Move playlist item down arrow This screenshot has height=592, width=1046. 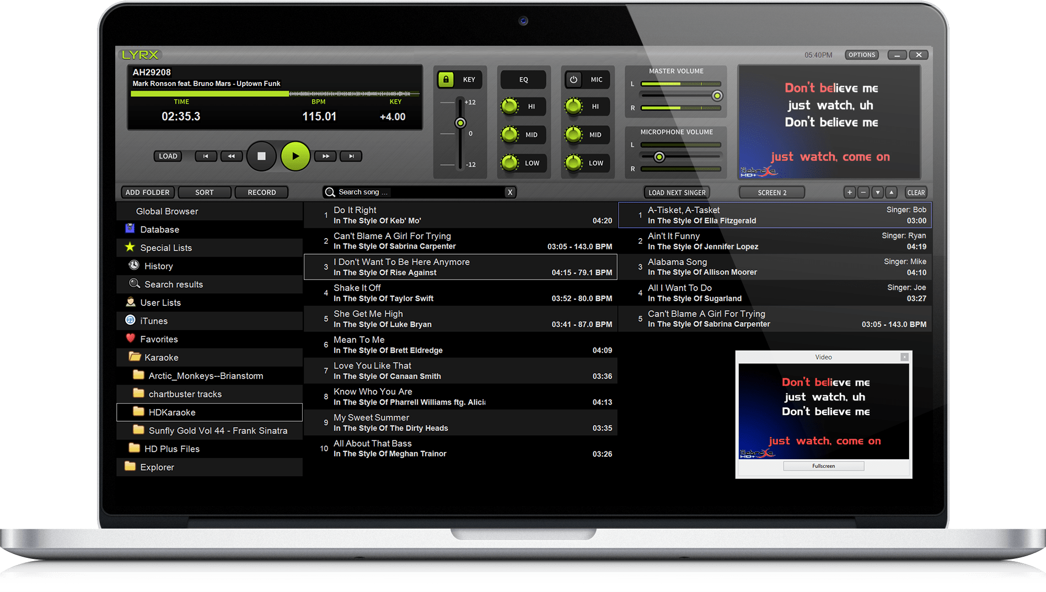(x=878, y=192)
